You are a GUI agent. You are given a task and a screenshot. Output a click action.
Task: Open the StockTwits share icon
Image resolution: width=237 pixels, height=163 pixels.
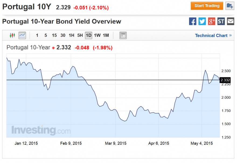coord(221,21)
